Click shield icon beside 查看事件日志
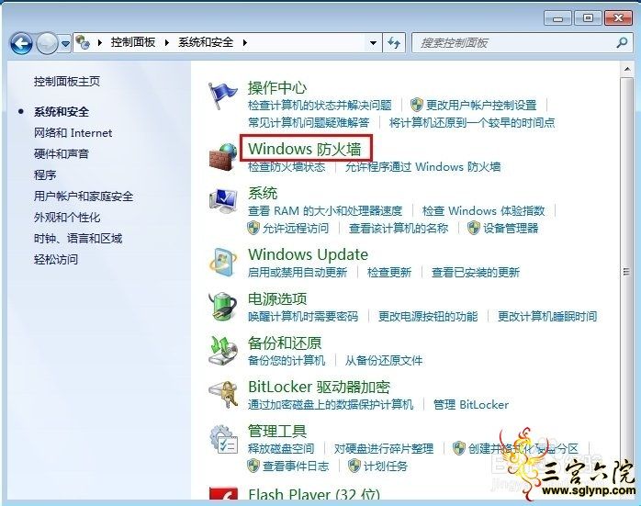The width and height of the screenshot is (641, 506). click(253, 466)
